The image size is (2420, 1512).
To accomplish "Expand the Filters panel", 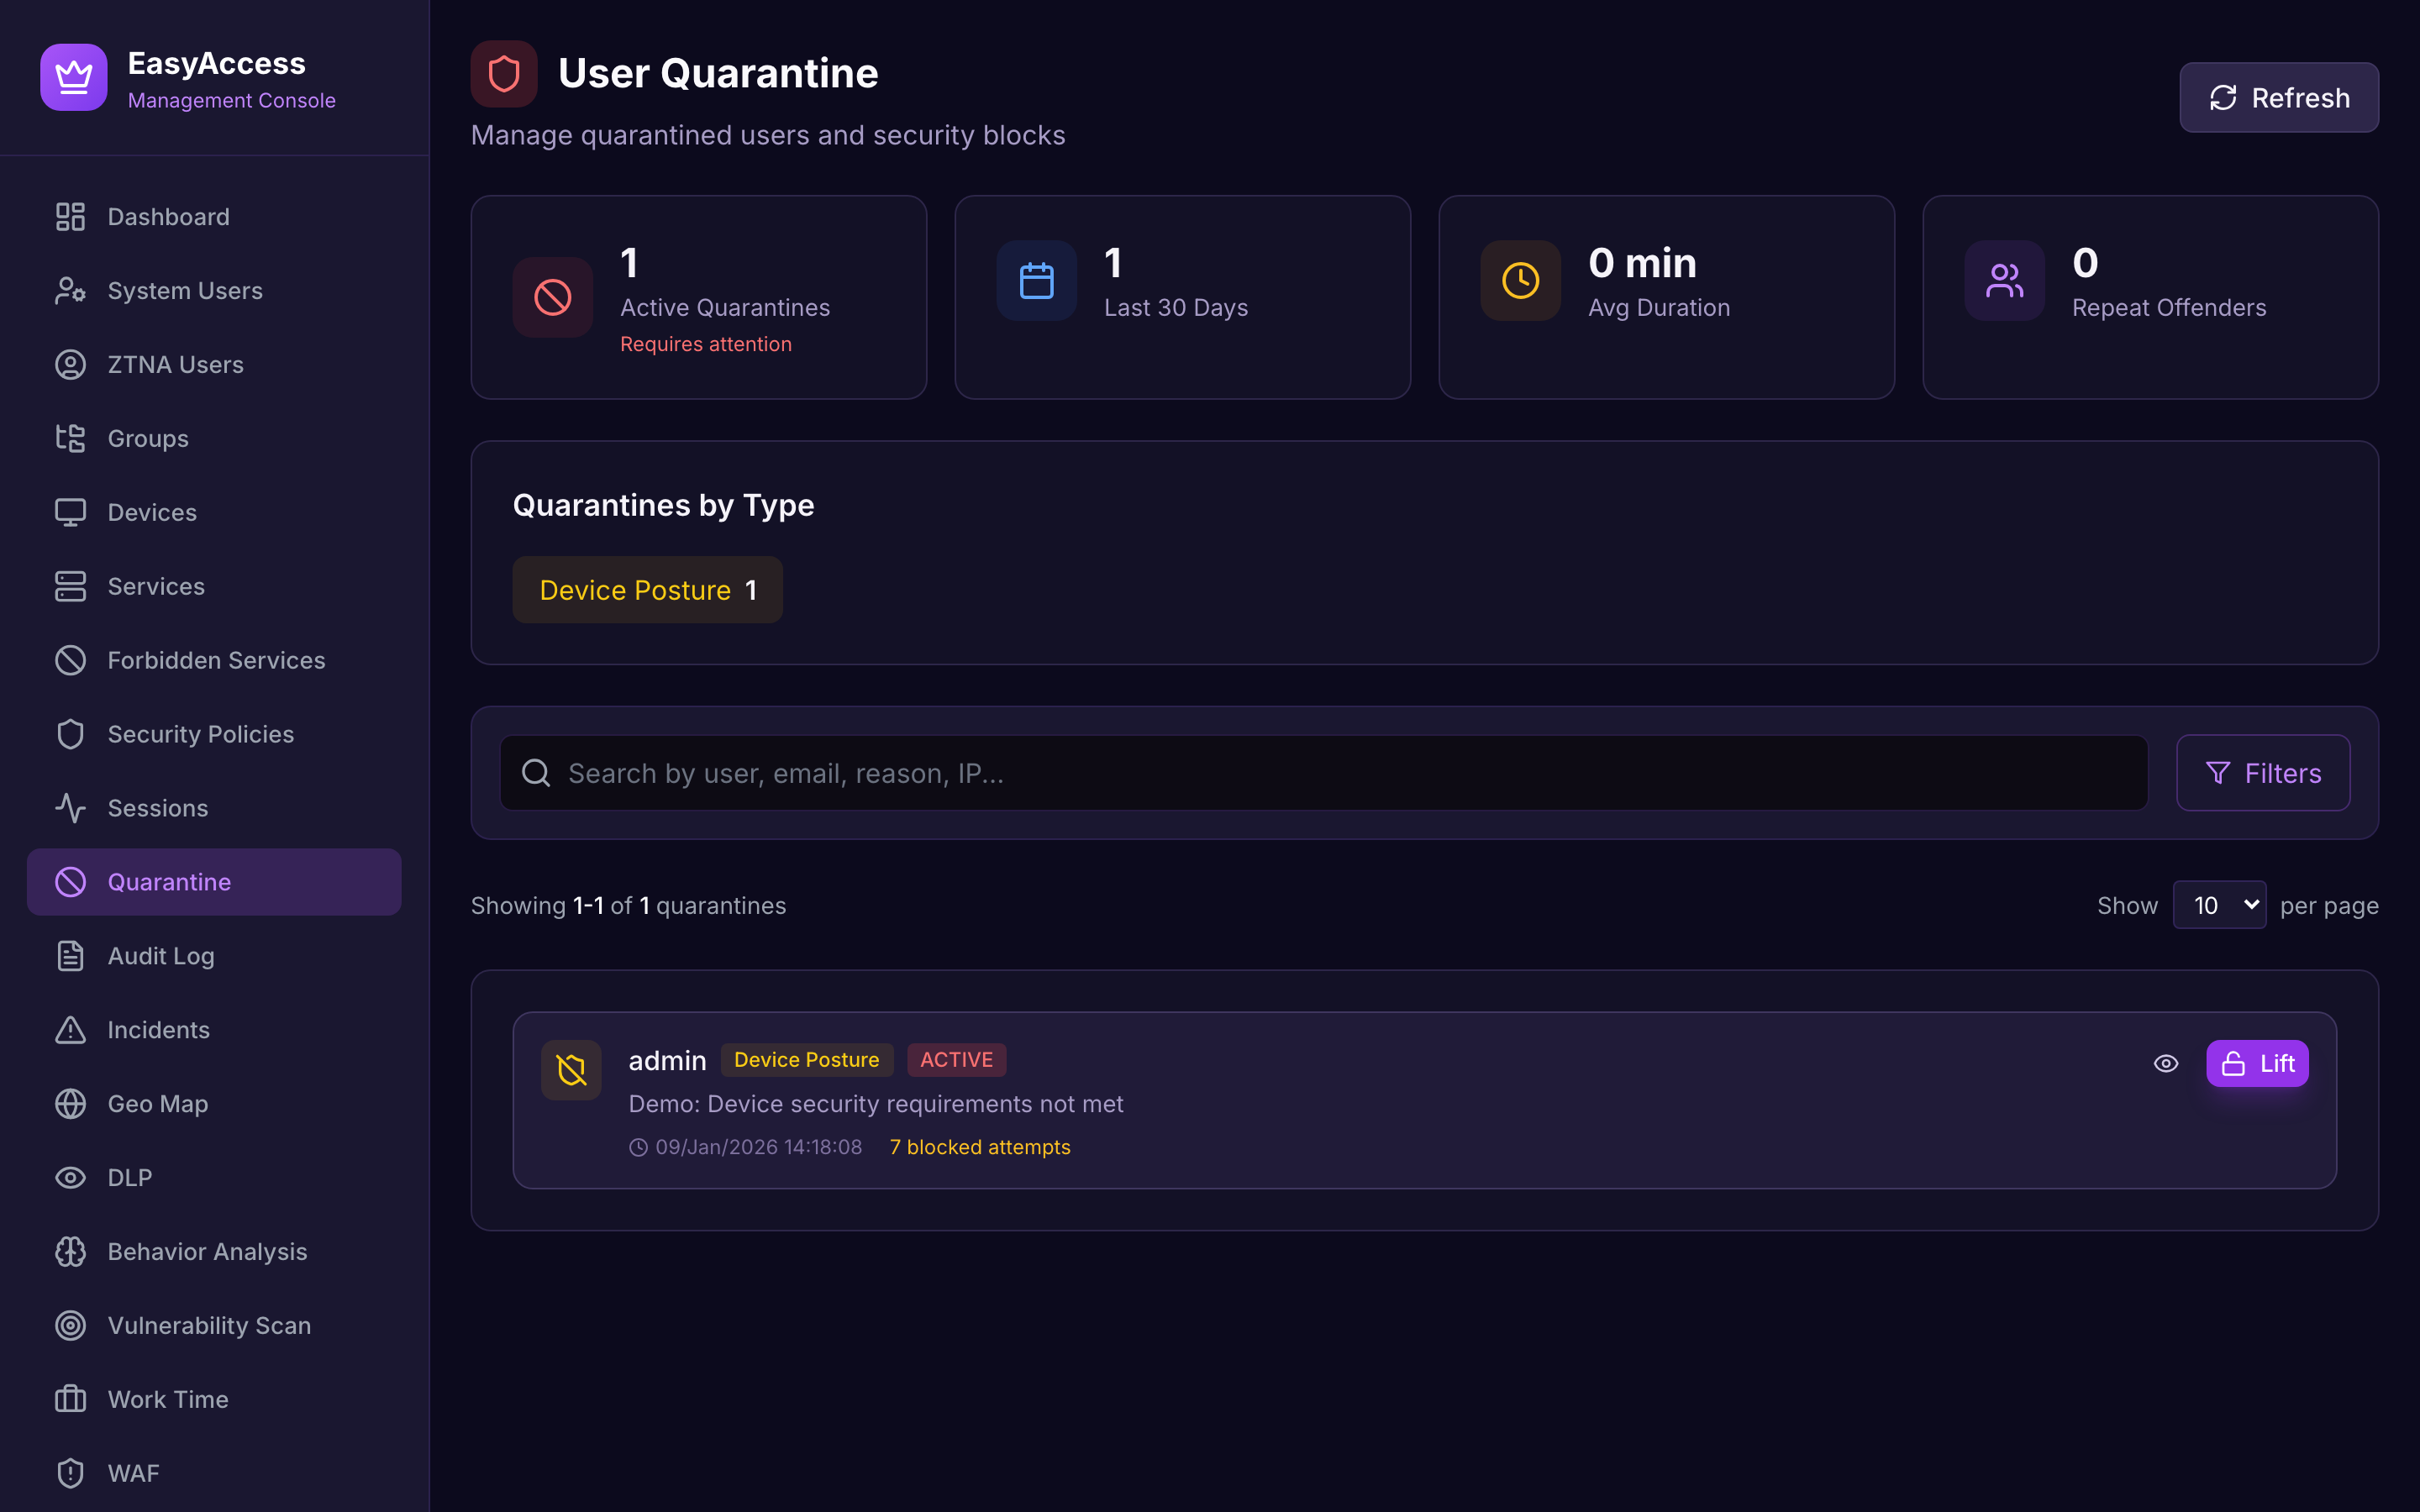I will (x=2262, y=773).
